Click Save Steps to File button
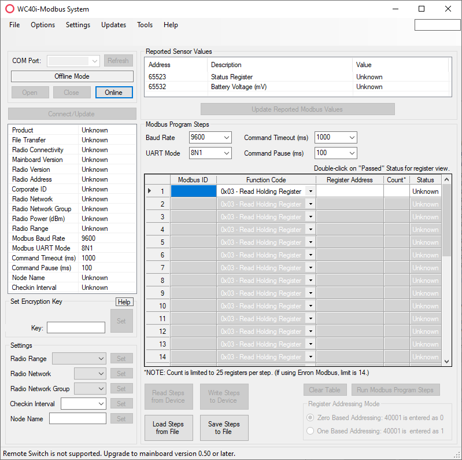The image size is (462, 460). [x=224, y=428]
